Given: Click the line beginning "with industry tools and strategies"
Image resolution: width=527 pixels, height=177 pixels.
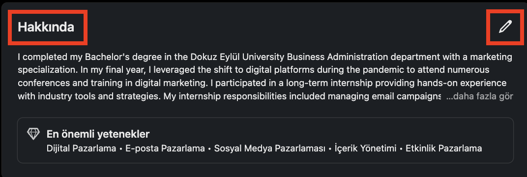Looking at the screenshot, I should click(229, 97).
